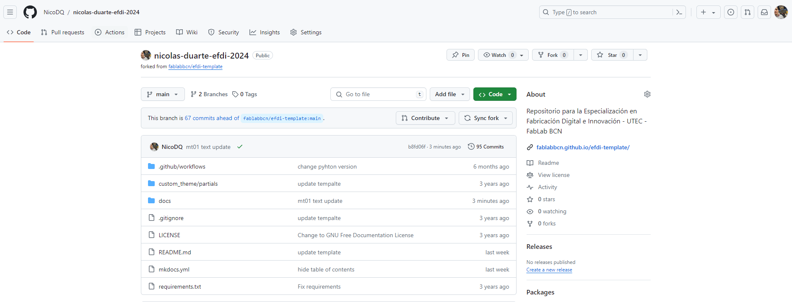Go to GitHub homepage via Octocat logo
Screen dimensions: 792x302
[30, 12]
